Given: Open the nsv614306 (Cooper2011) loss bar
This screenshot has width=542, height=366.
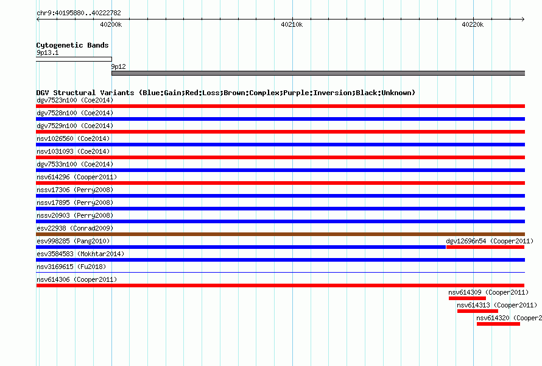Looking at the screenshot, I should [x=280, y=285].
